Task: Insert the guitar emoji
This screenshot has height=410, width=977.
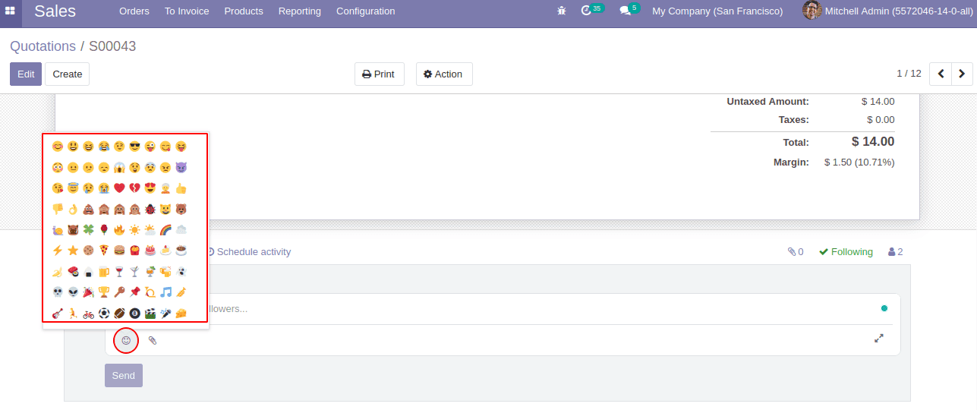Action: click(58, 313)
